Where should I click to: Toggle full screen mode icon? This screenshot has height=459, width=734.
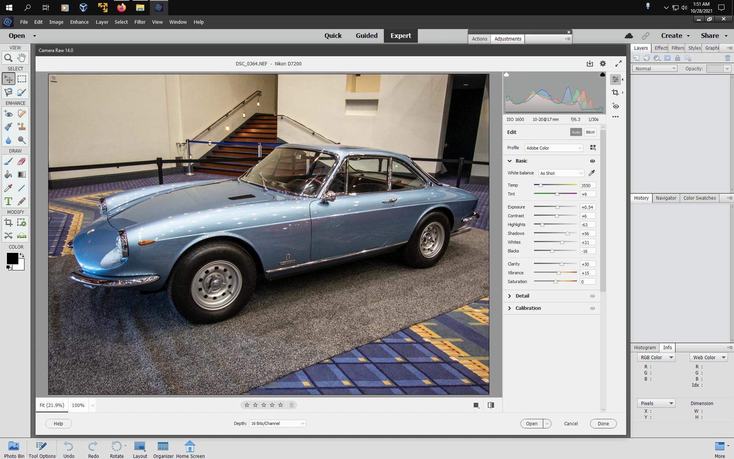click(x=618, y=63)
